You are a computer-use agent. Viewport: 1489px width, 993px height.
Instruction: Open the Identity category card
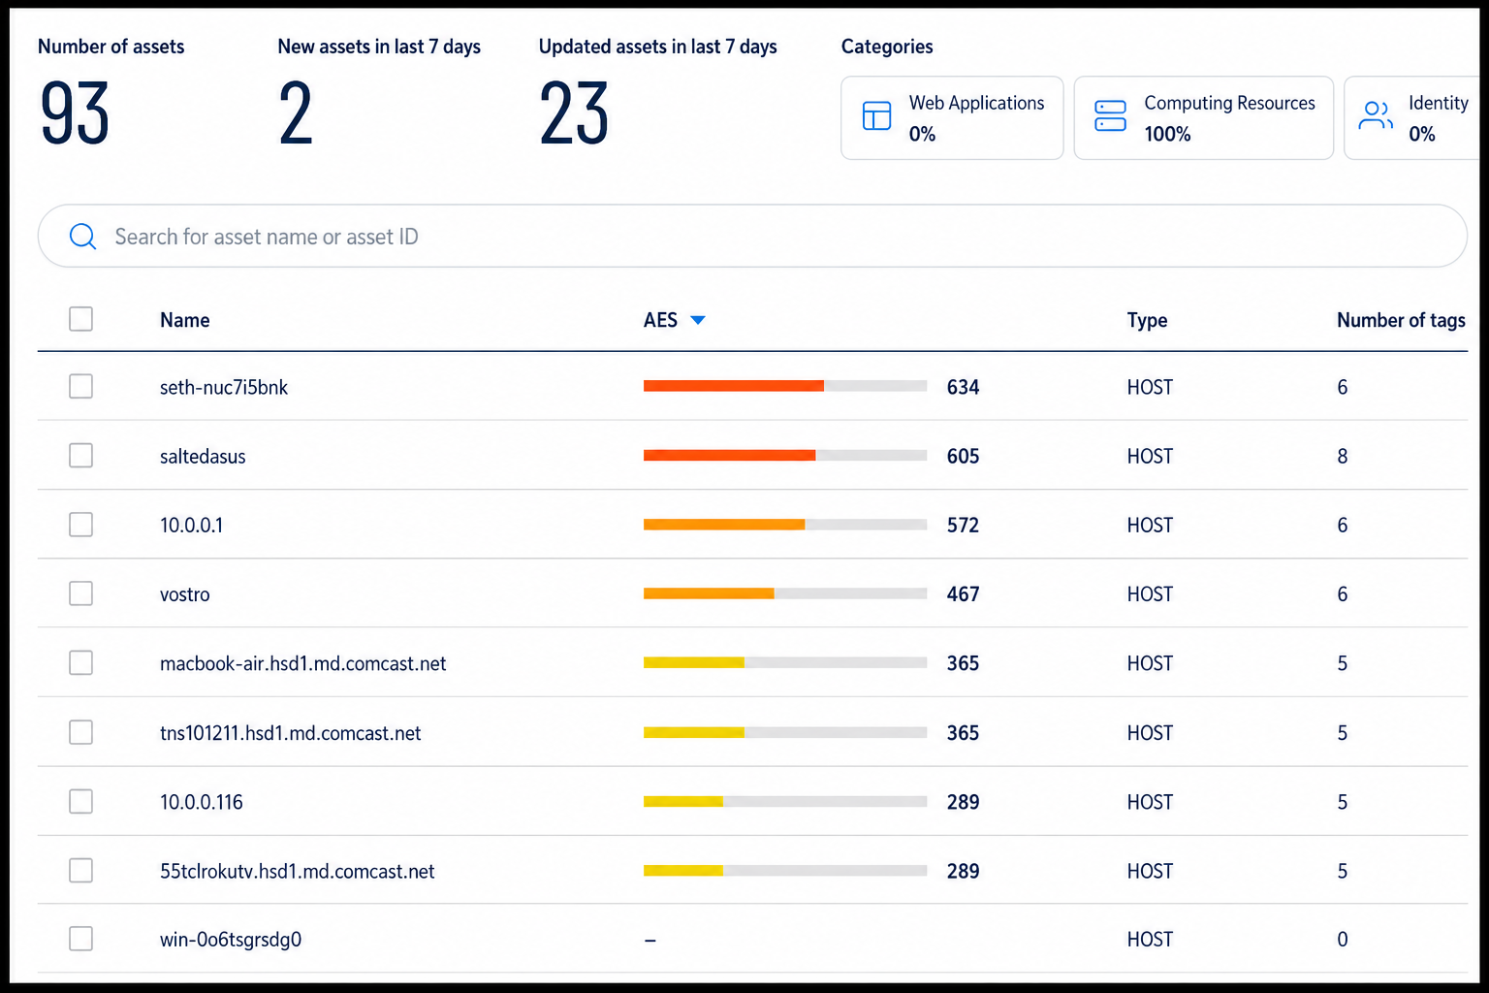click(x=1411, y=117)
